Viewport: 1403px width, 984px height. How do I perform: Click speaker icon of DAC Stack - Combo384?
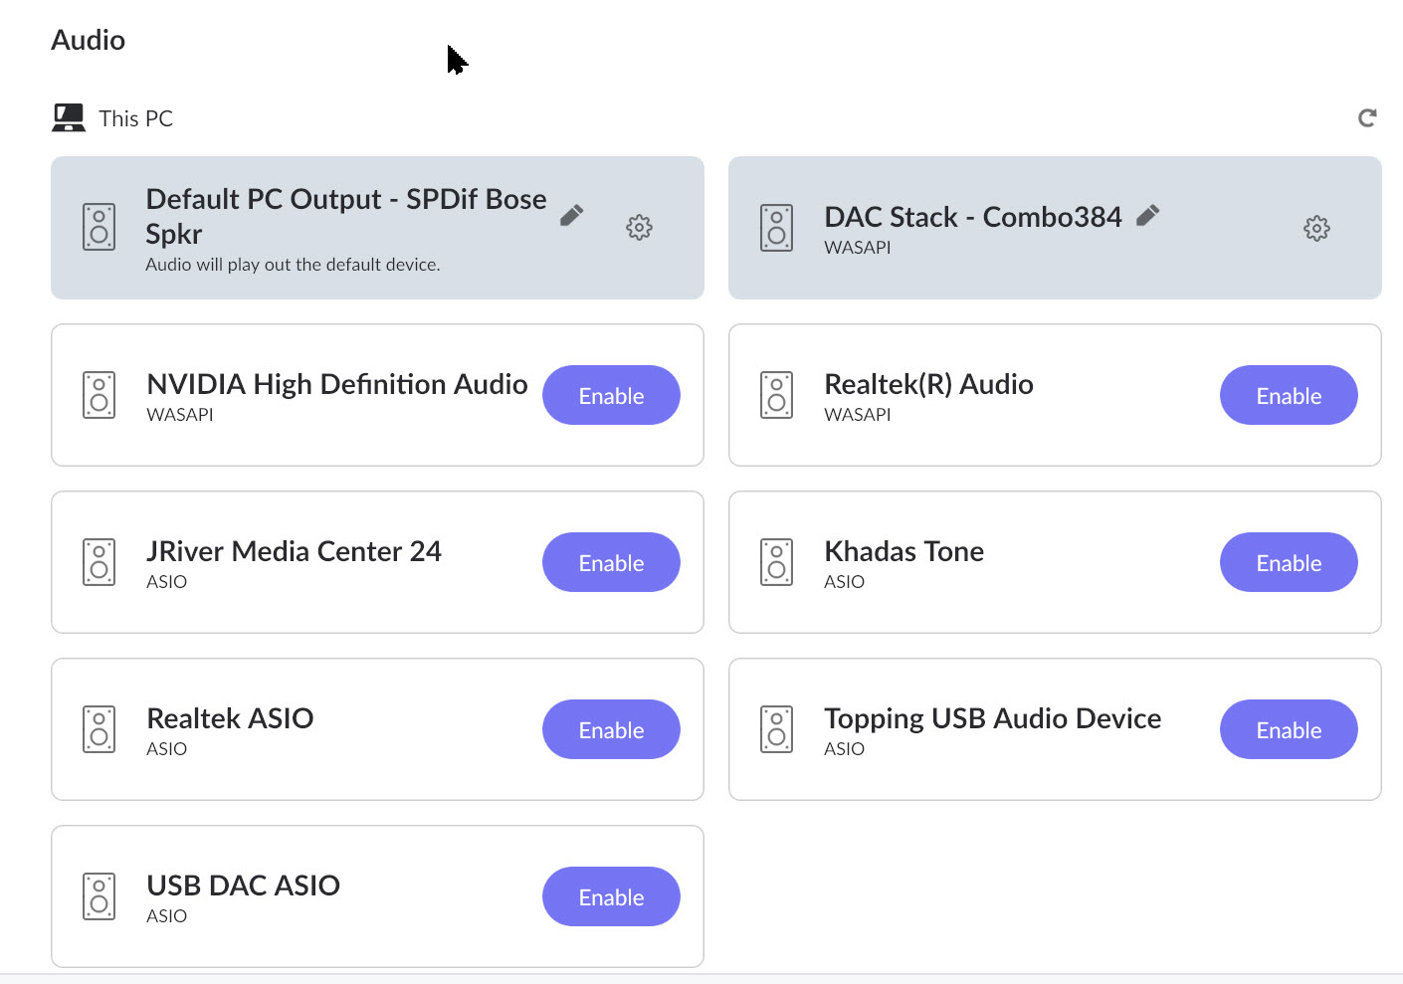pos(776,228)
